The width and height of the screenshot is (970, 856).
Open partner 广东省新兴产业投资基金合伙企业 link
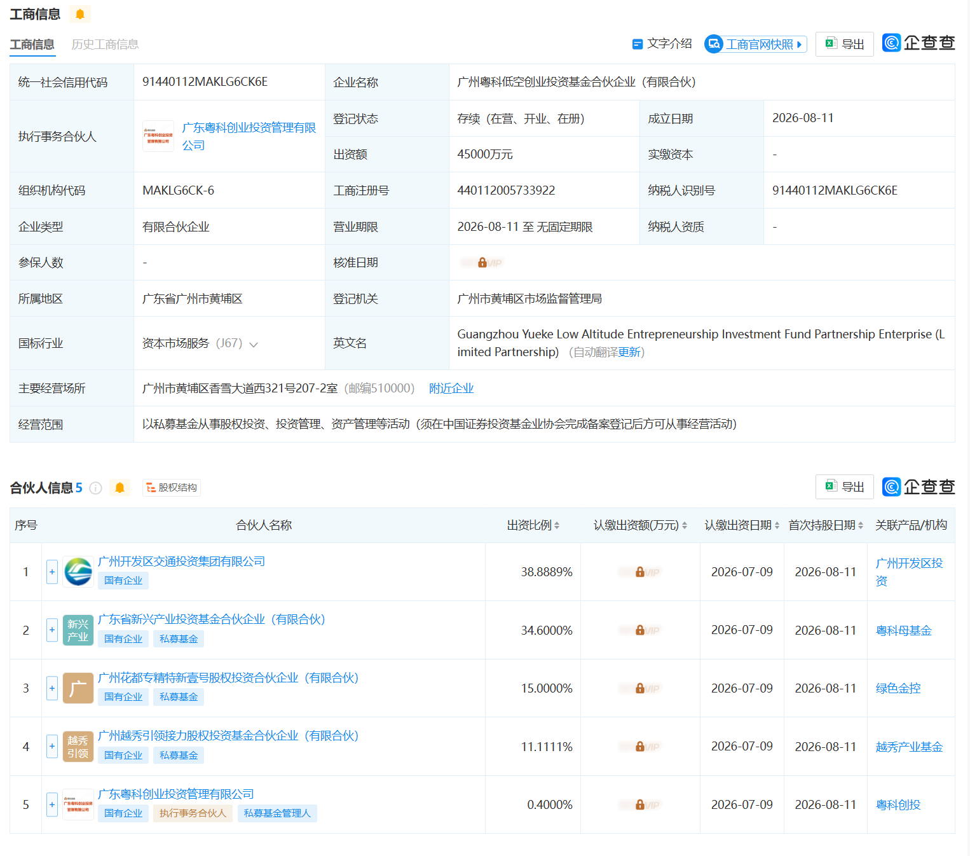click(x=212, y=619)
